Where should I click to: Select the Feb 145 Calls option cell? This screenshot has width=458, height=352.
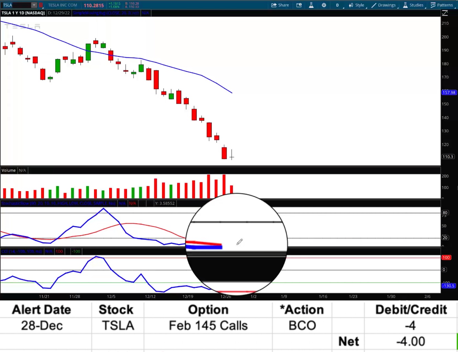[x=208, y=326]
